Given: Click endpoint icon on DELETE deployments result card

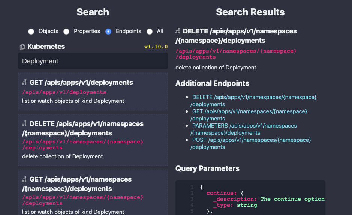Looking at the screenshot, I should [x=24, y=124].
